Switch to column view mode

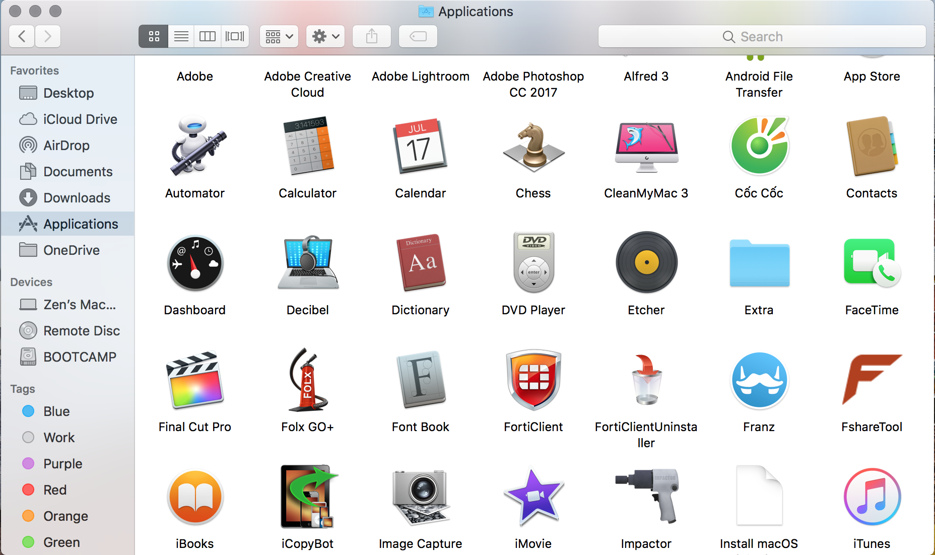click(x=208, y=36)
